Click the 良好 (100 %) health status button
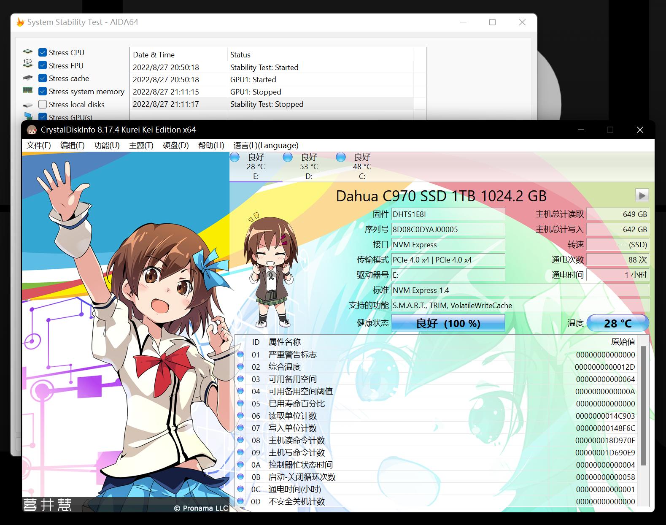Screen dimensions: 666x525 tap(448, 323)
